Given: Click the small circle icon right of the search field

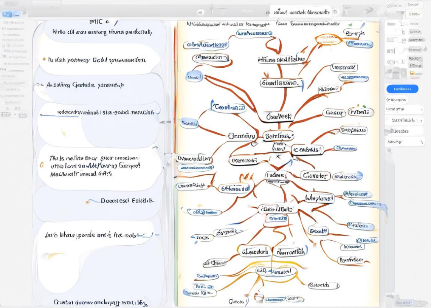Looking at the screenshot, I should click(x=335, y=12).
